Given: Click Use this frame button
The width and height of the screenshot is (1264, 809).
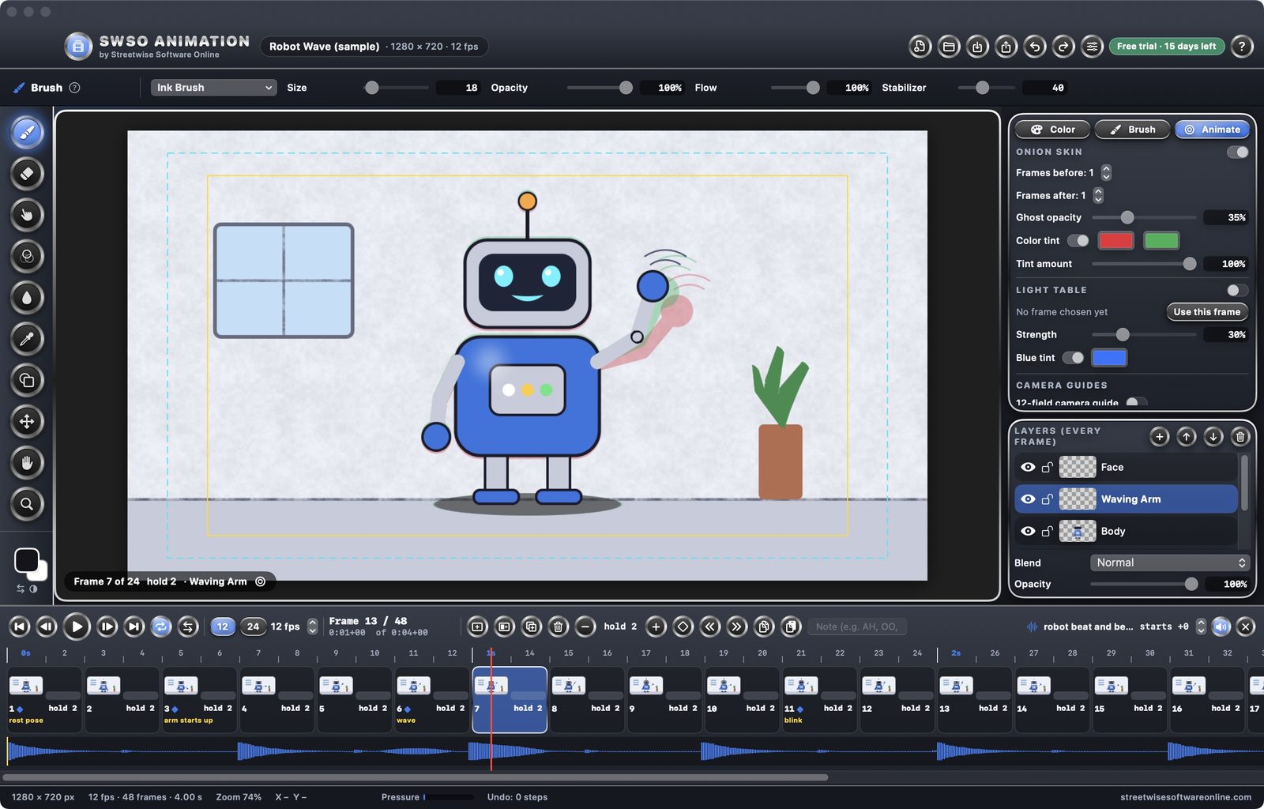Looking at the screenshot, I should 1206,312.
